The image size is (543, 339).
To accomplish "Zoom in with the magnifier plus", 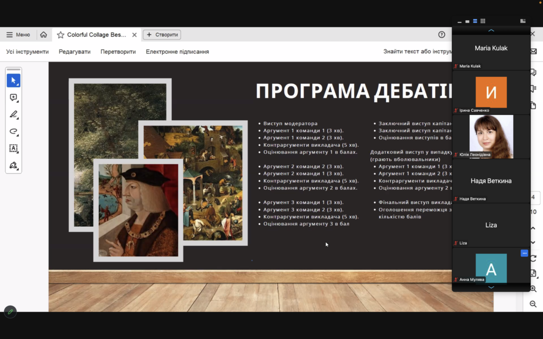I will coord(533,289).
